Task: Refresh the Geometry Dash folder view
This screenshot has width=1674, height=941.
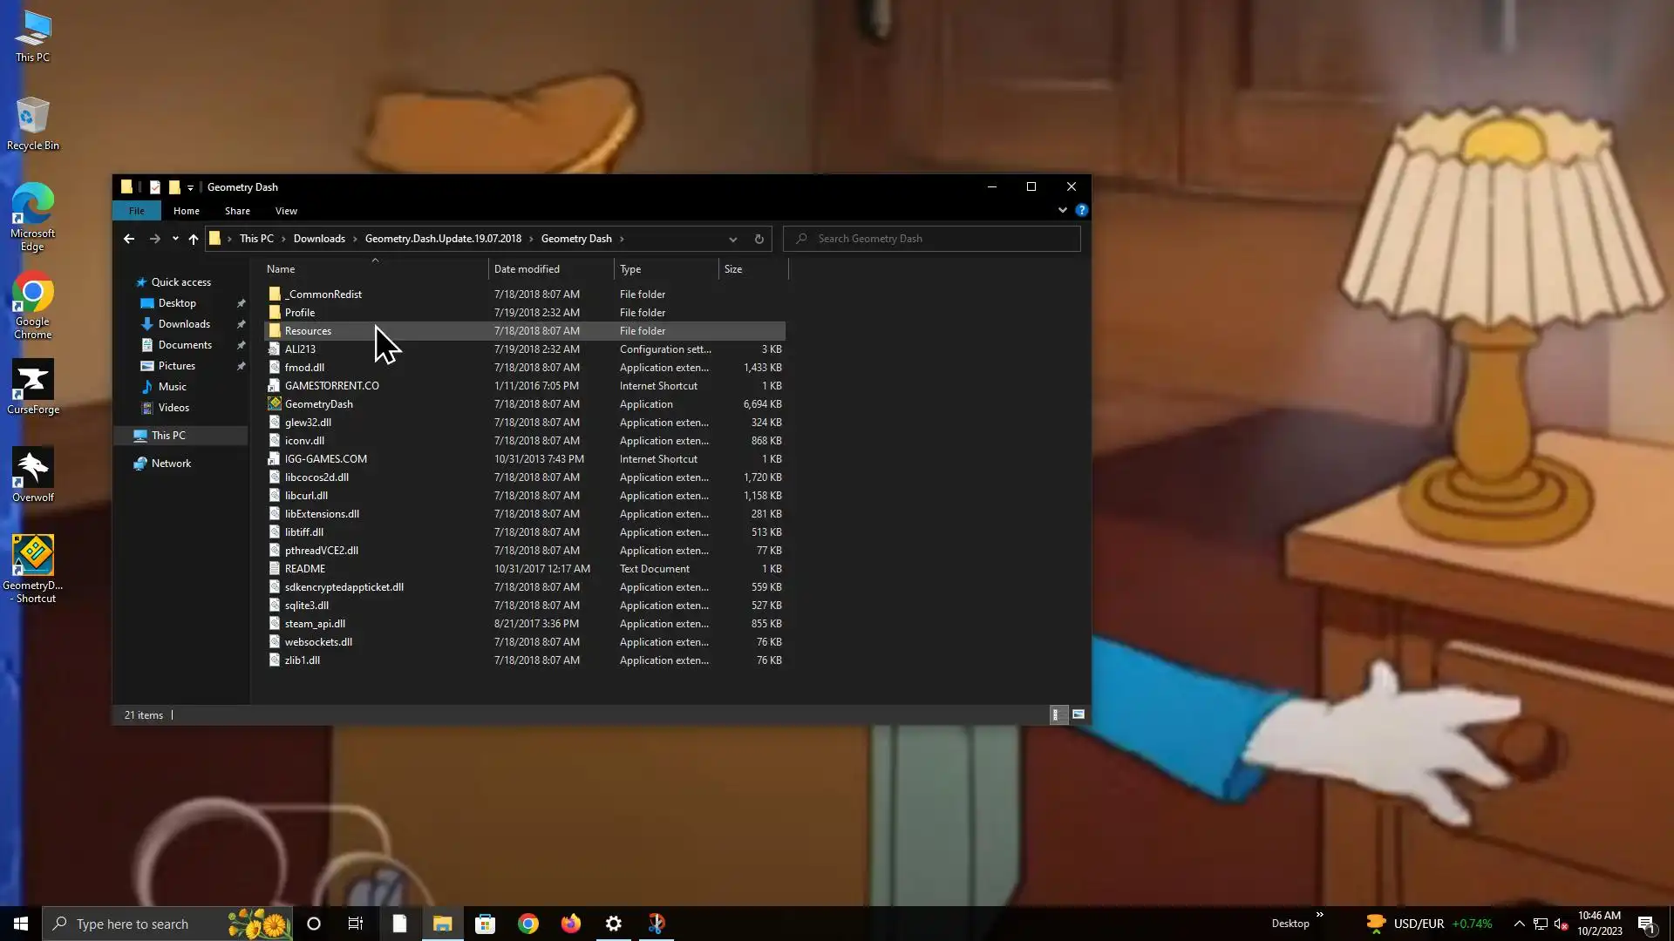Action: (x=759, y=239)
